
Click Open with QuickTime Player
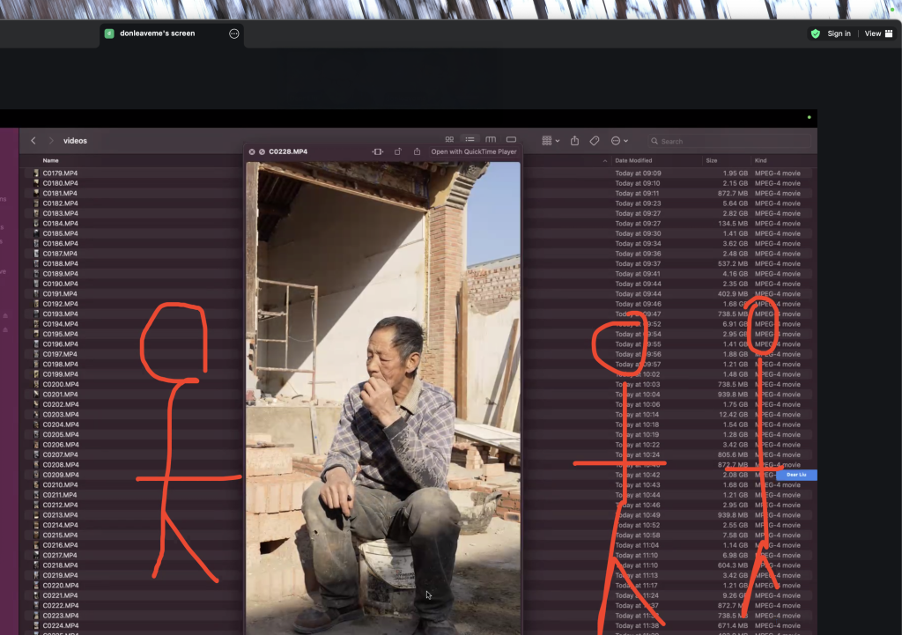point(473,151)
